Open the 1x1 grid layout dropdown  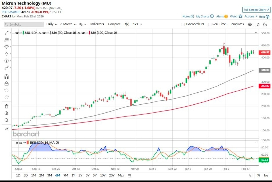(x=137, y=24)
